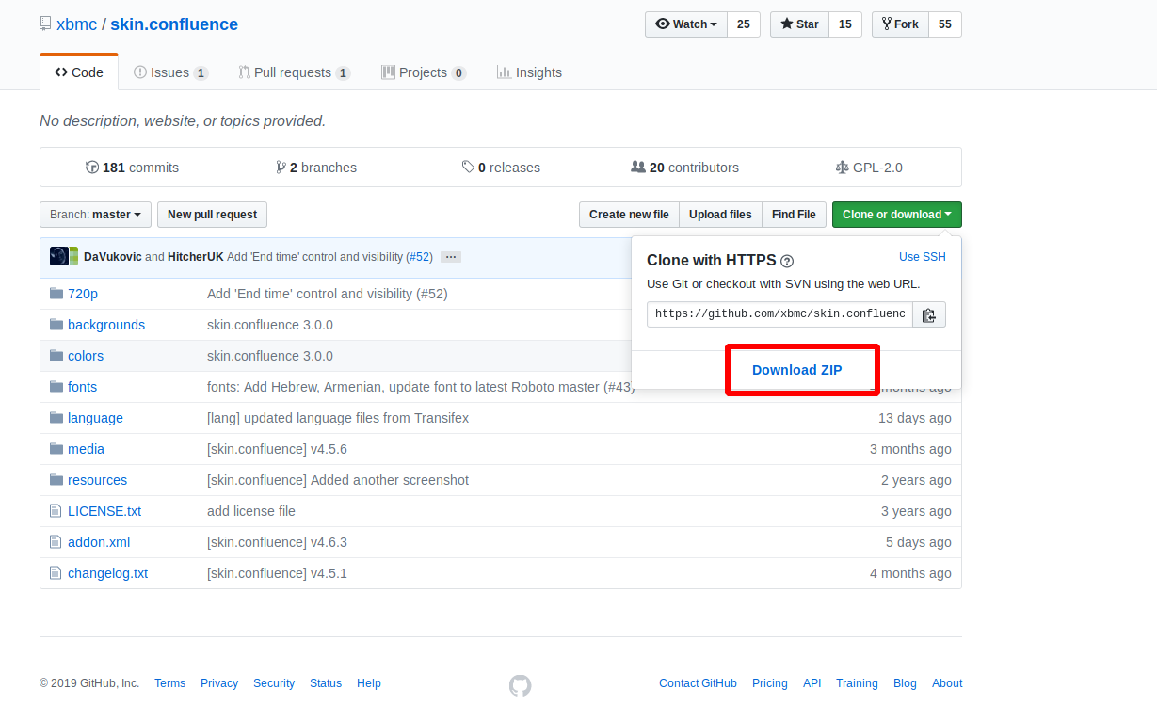
Task: Open footer Blog link
Action: (x=905, y=683)
